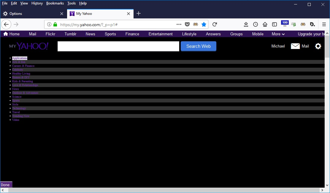Click the Applications category link
Image resolution: width=330 pixels, height=193 pixels.
tap(20, 58)
